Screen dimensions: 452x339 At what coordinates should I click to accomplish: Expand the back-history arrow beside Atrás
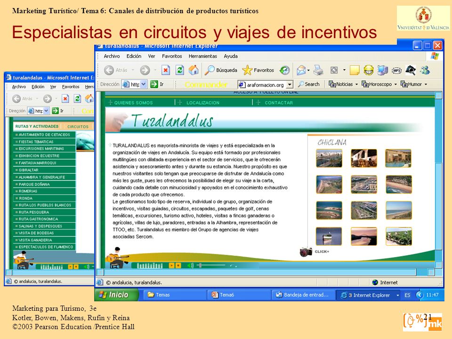click(133, 70)
